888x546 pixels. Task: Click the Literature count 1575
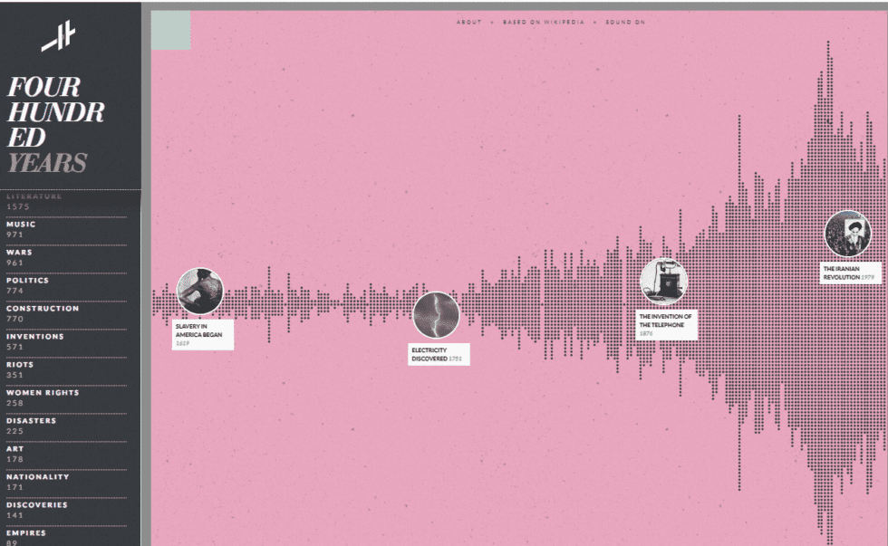pos(18,207)
